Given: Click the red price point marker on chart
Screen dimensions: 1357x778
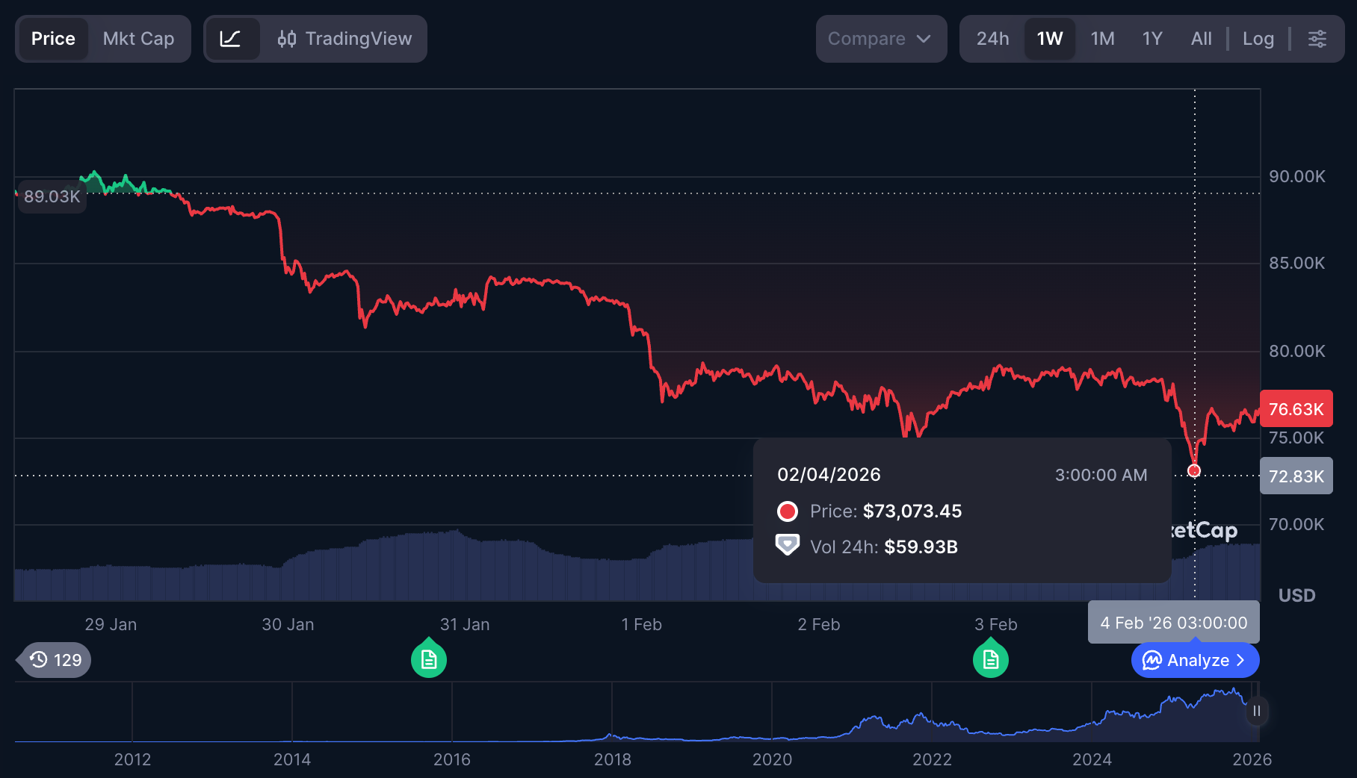Looking at the screenshot, I should [x=1194, y=470].
